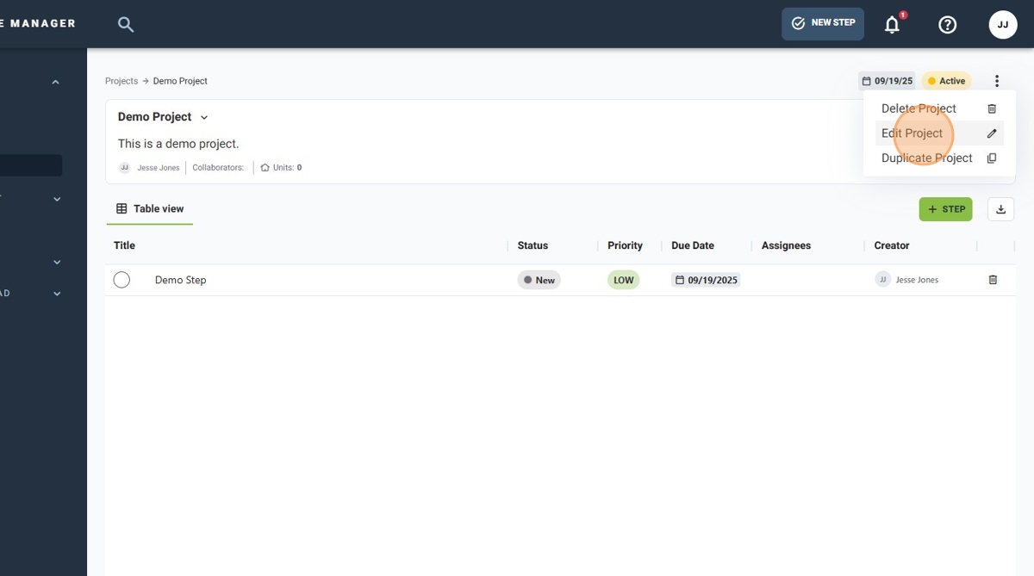Image resolution: width=1034 pixels, height=576 pixels.
Task: Click the Assignees column header
Action: point(786,245)
